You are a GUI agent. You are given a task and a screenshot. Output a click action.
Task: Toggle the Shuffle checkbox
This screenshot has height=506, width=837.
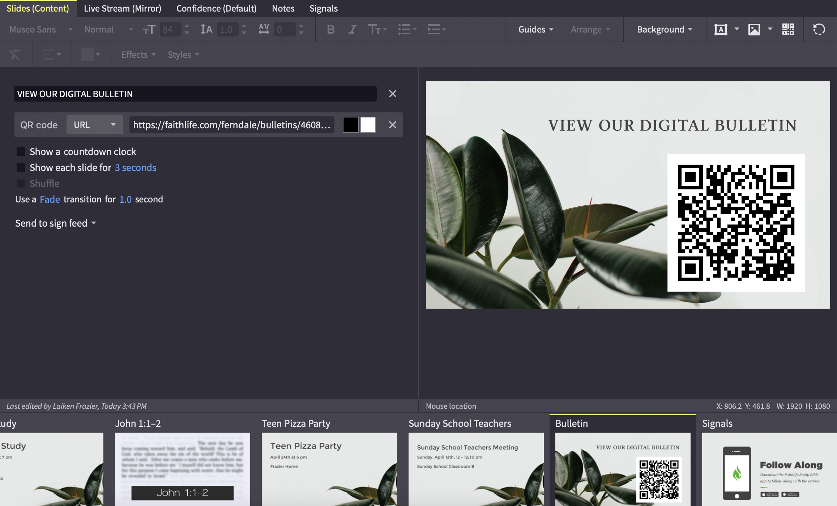coord(21,183)
